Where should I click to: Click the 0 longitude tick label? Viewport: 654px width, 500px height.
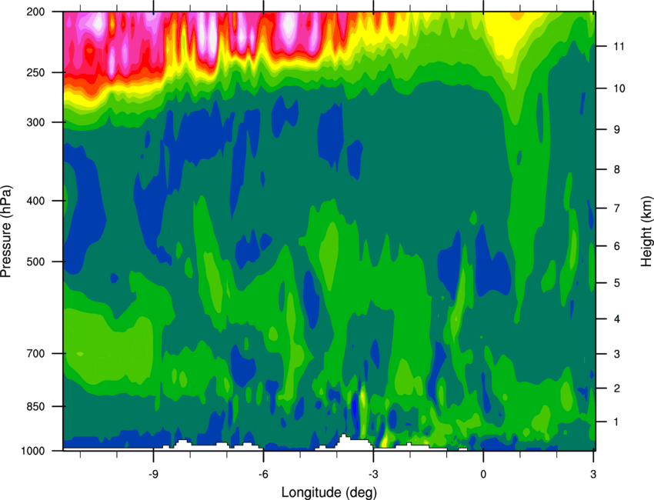coord(483,475)
